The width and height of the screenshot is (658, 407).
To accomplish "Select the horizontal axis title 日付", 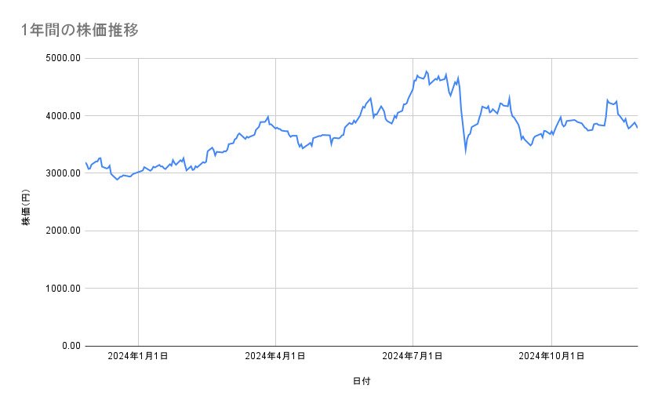I will 361,382.
